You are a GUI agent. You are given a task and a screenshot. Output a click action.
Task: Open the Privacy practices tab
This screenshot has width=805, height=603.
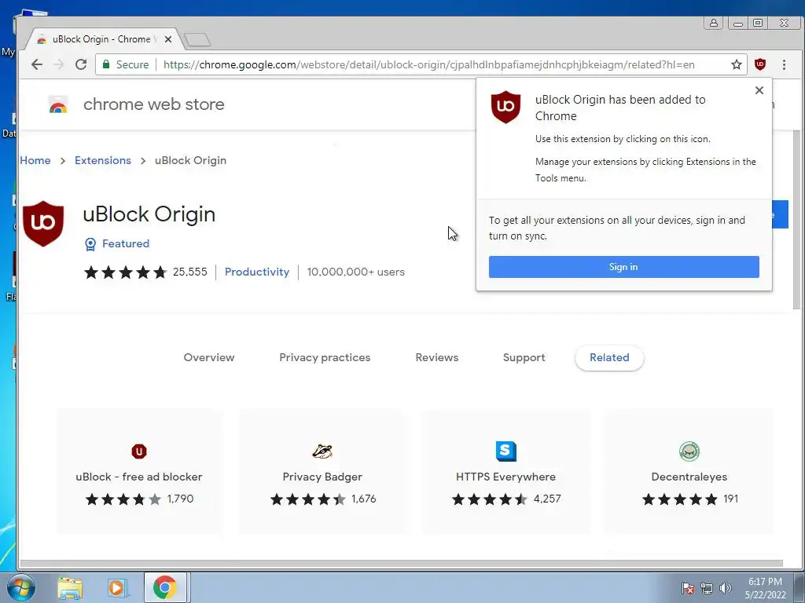(325, 357)
